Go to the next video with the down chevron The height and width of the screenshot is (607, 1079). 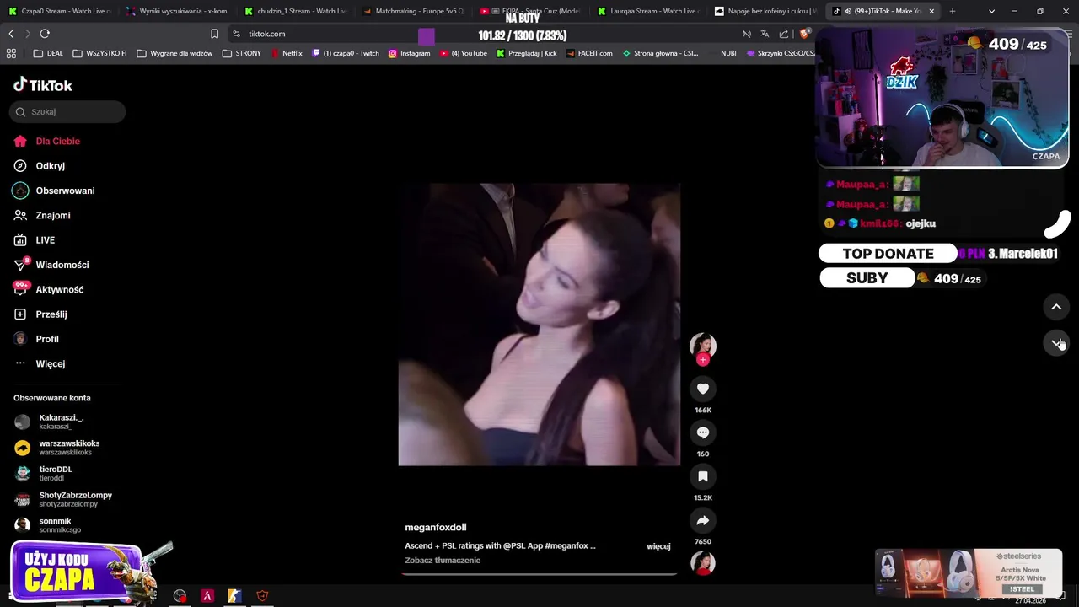tap(1056, 342)
